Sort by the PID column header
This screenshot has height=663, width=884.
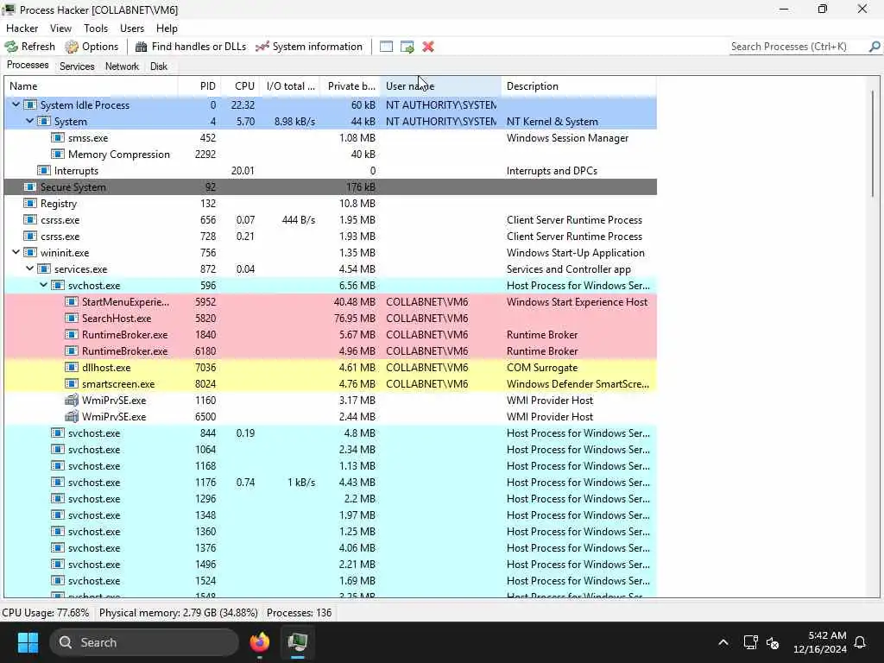pos(199,86)
